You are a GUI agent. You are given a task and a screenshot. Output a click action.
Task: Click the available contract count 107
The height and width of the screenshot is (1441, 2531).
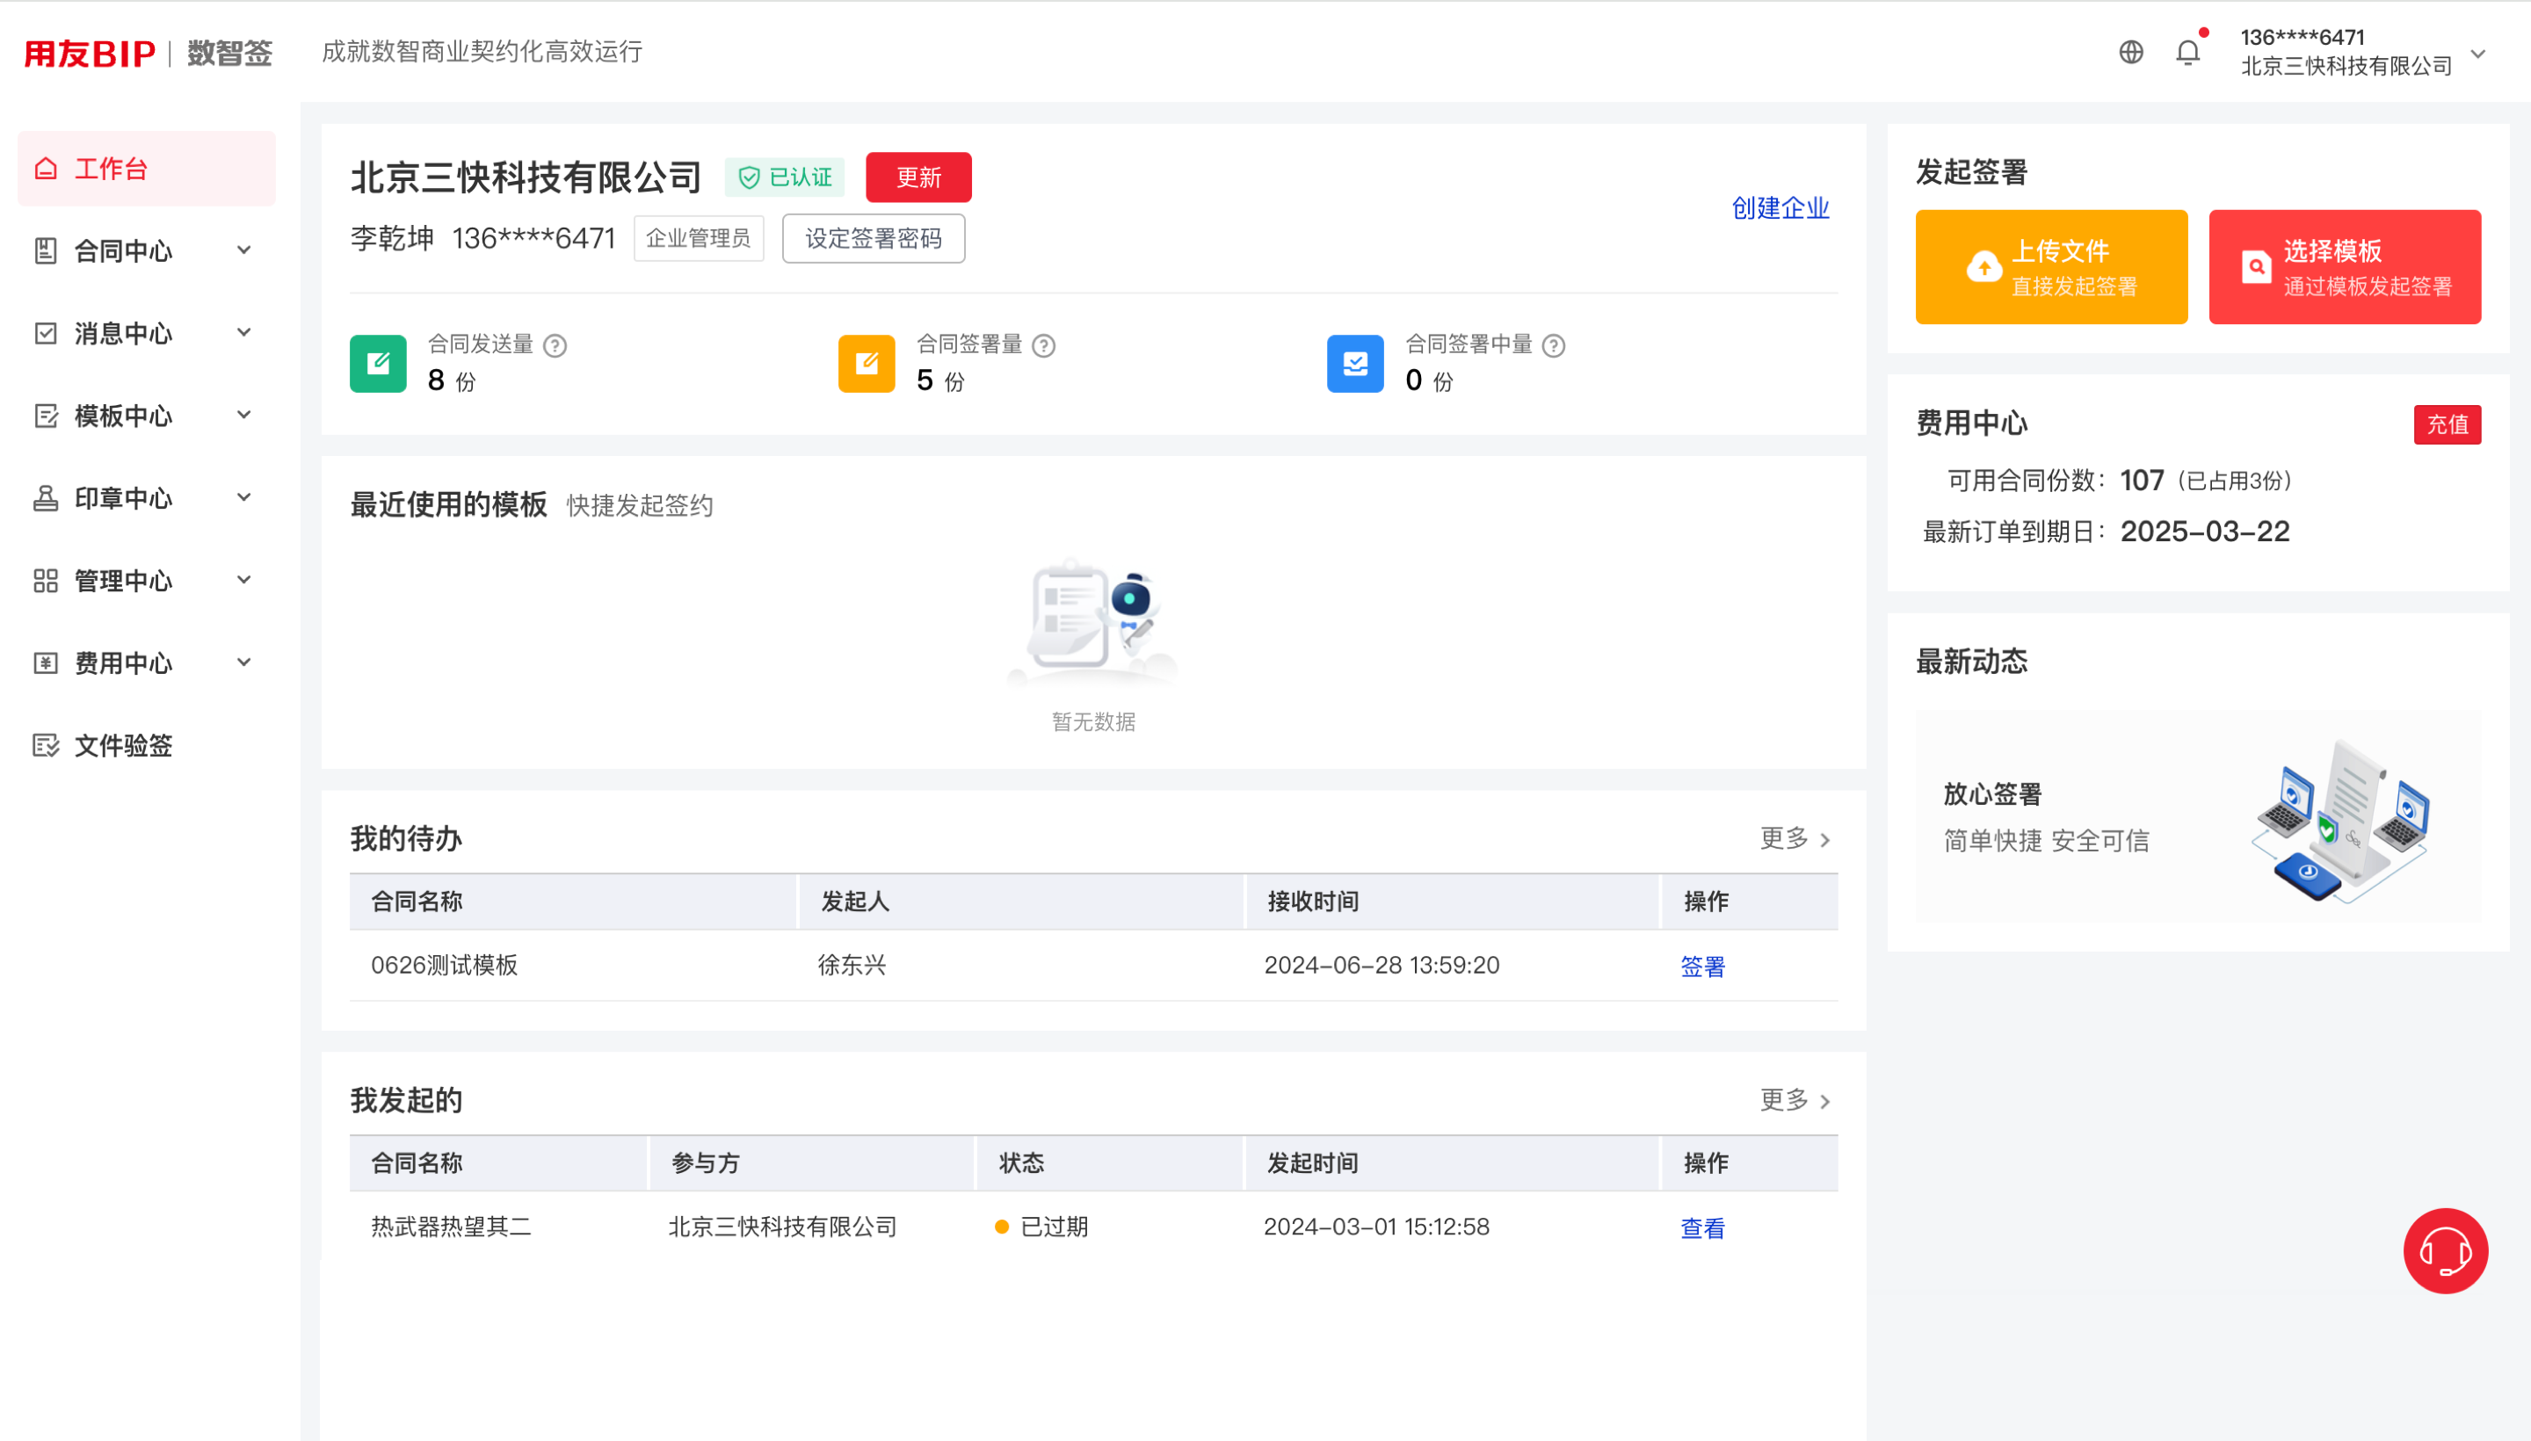[x=2141, y=480]
